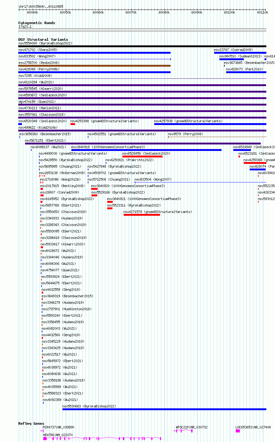Open the WFDC21P|NR_030732 gene
The height and width of the screenshot is (442, 275).
[x=192, y=427]
